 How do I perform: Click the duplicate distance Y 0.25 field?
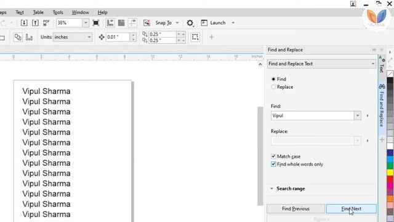pos(162,40)
